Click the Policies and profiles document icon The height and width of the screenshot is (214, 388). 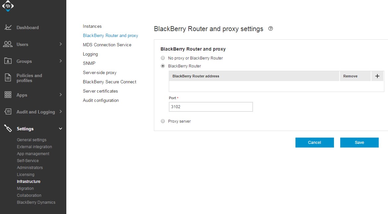pos(8,78)
